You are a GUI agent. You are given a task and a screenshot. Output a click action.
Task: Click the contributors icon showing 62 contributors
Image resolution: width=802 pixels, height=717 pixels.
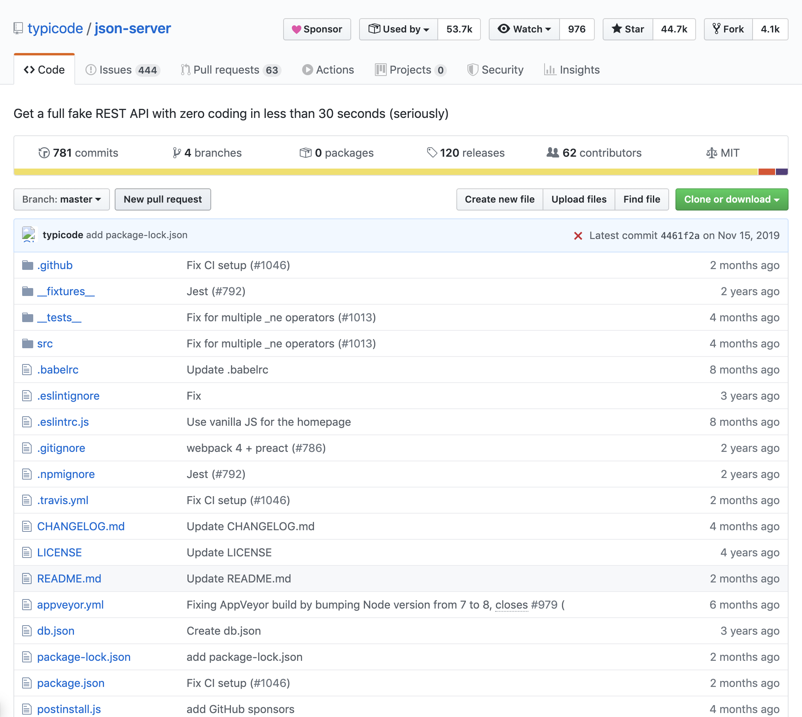(x=553, y=153)
